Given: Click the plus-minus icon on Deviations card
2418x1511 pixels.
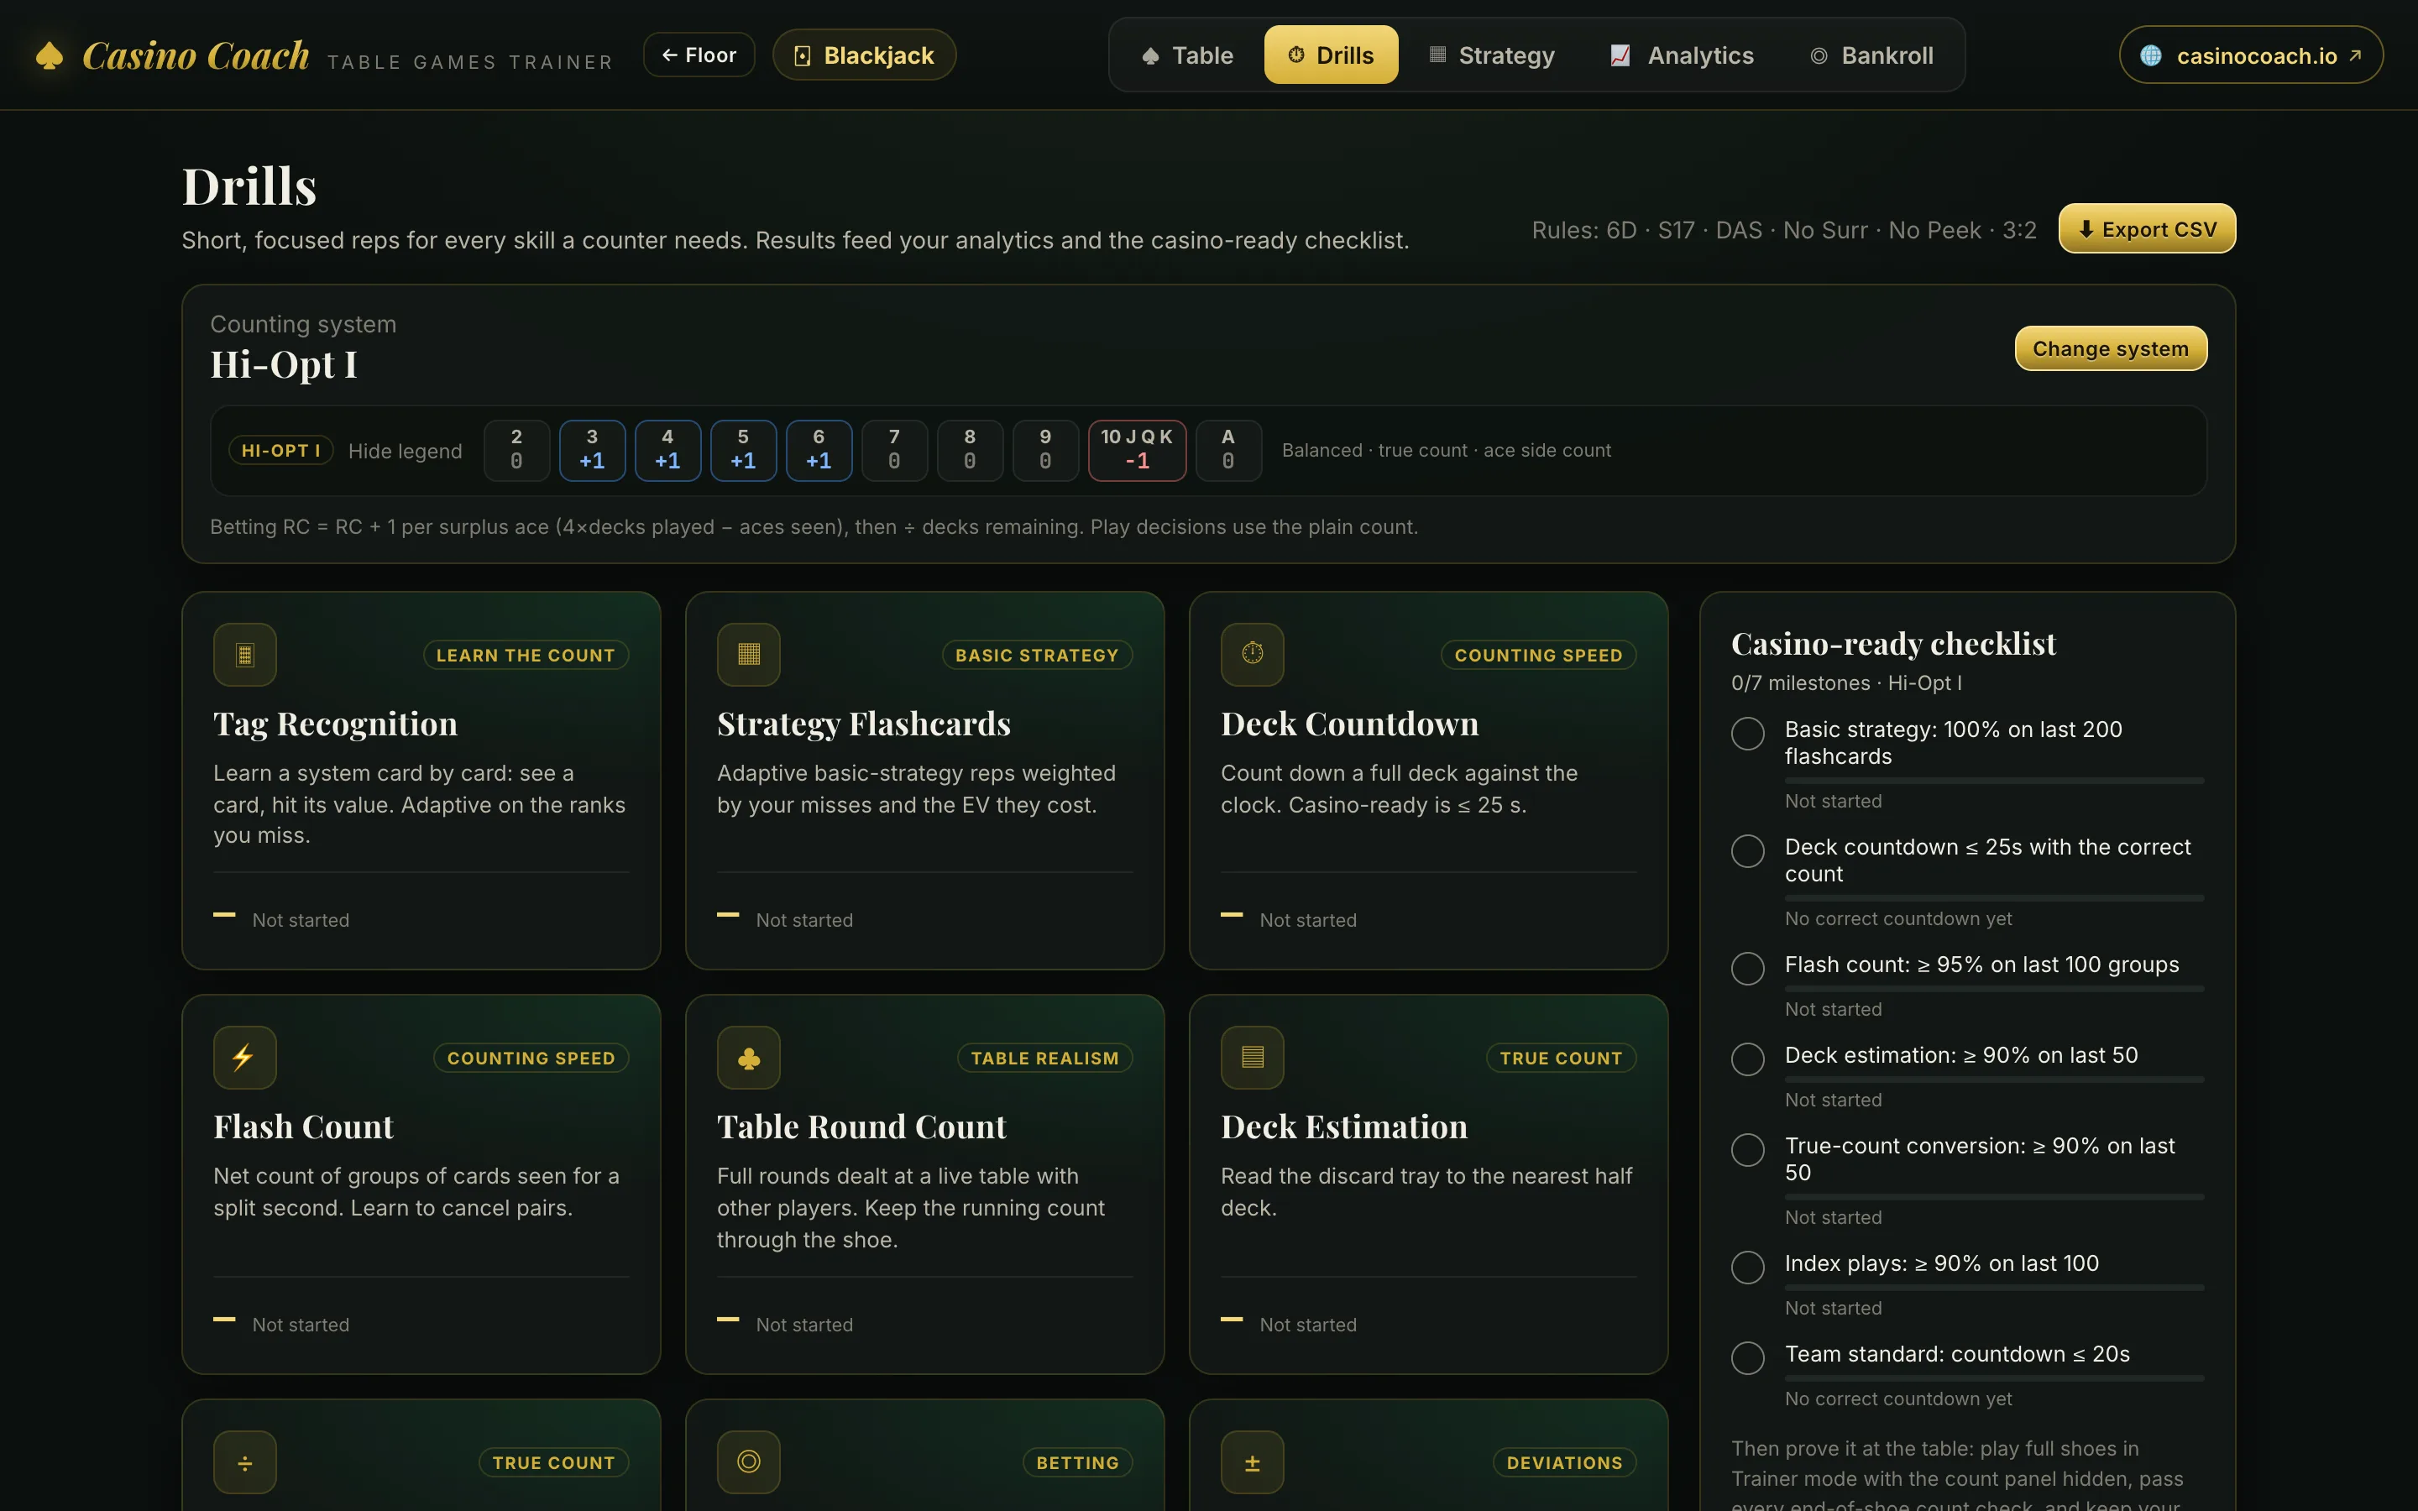Looking at the screenshot, I should coord(1252,1462).
